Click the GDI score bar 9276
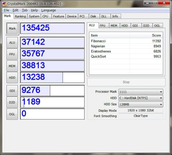The width and height of the screenshot is (172, 155). [52, 90]
